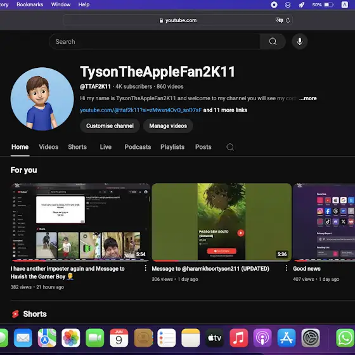The width and height of the screenshot is (355, 355).
Task: Click the channel profile avatar
Action: coord(42,99)
